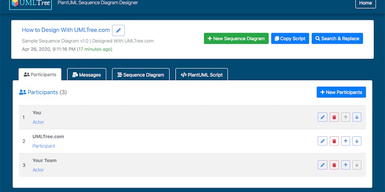Open the 'How to Design With UMLTree.com' title link
This screenshot has width=385, height=192.
point(65,30)
